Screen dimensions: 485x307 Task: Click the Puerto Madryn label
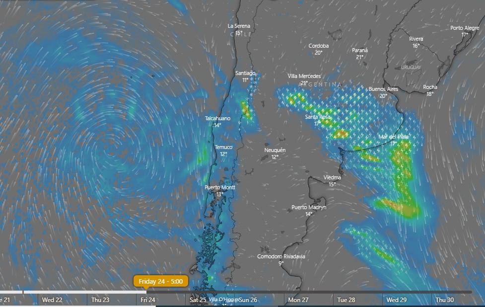[x=309, y=208]
